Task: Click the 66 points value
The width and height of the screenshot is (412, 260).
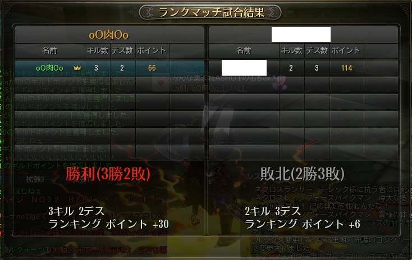Action: pos(152,68)
